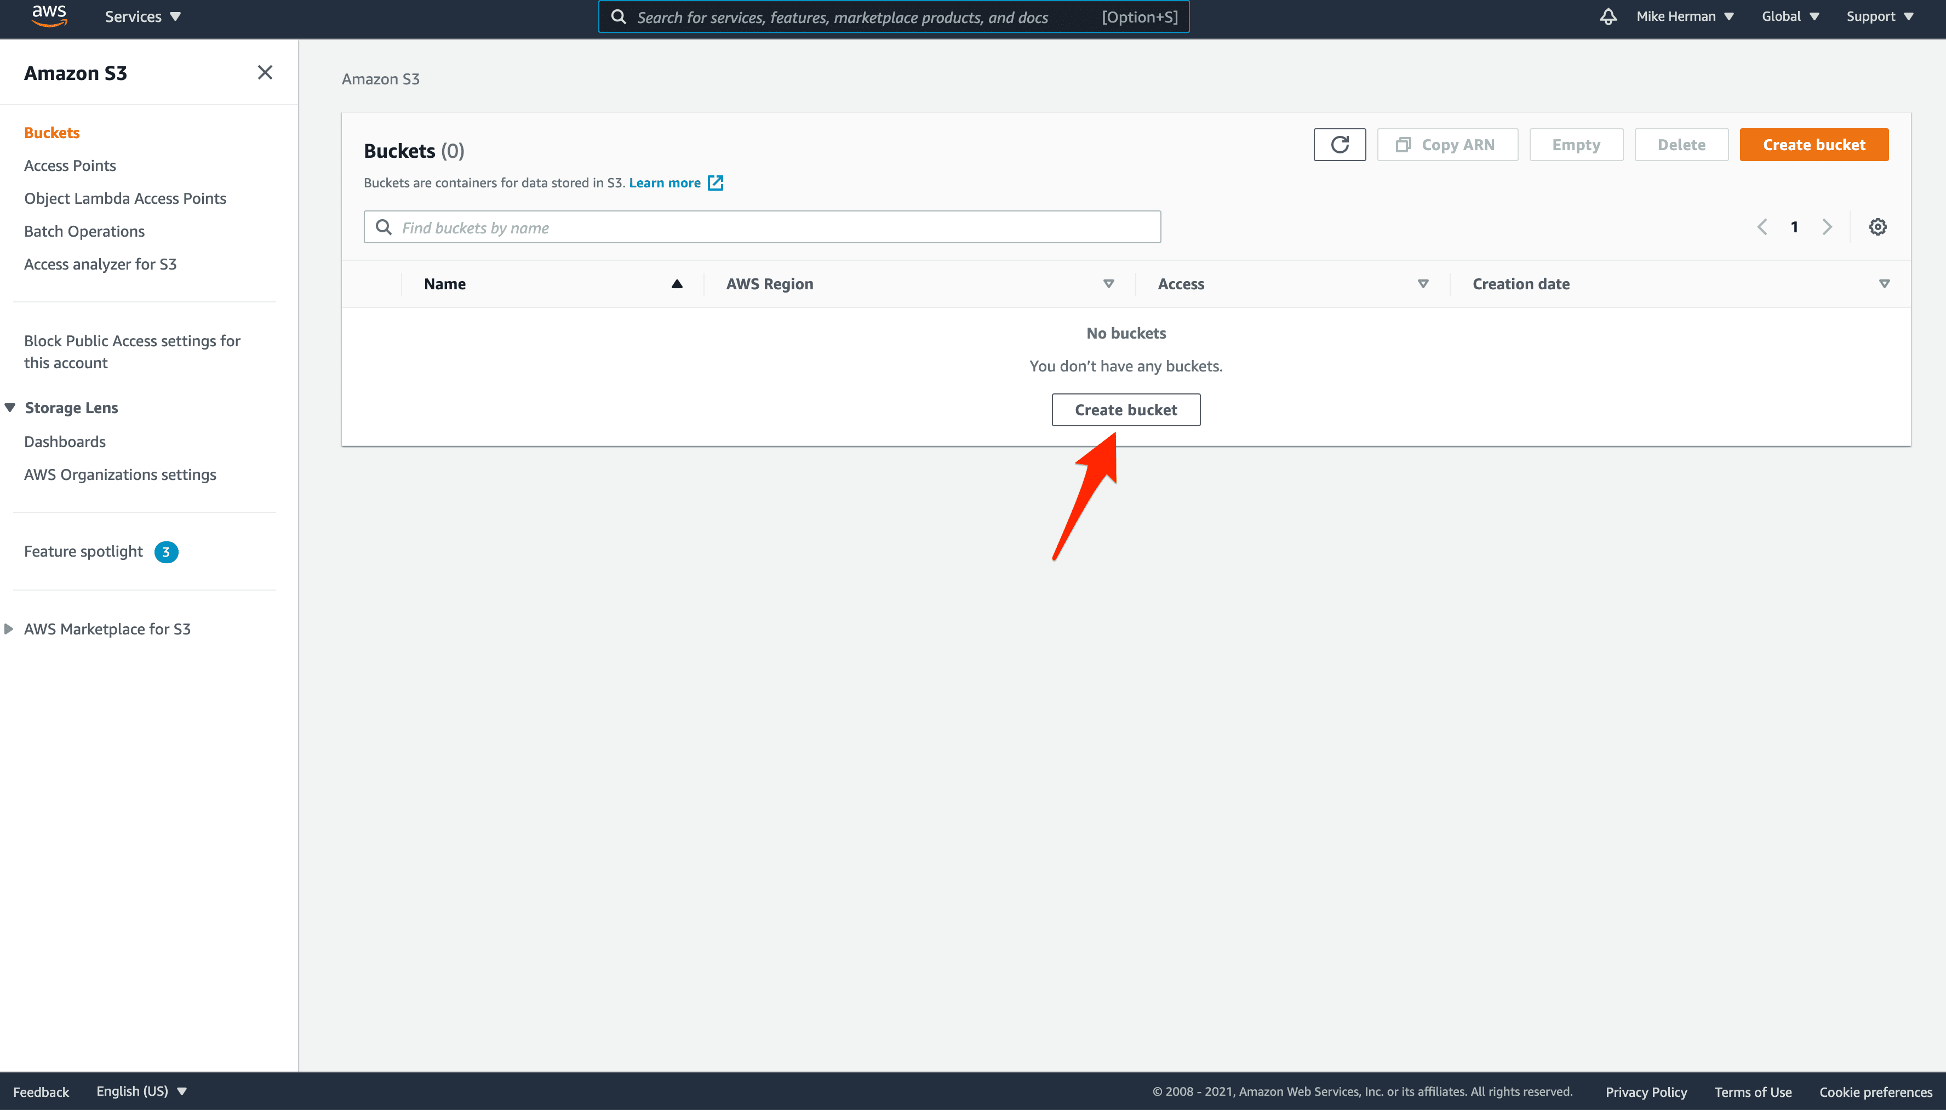Open the notifications bell icon

tap(1607, 16)
